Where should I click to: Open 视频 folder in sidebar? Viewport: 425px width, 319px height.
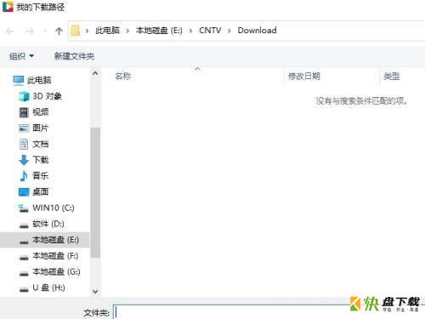click(x=34, y=112)
